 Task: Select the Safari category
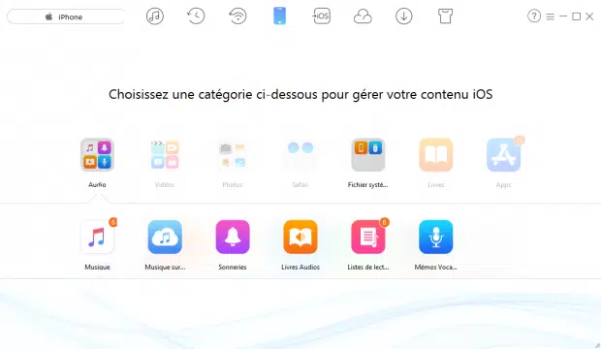[300, 154]
